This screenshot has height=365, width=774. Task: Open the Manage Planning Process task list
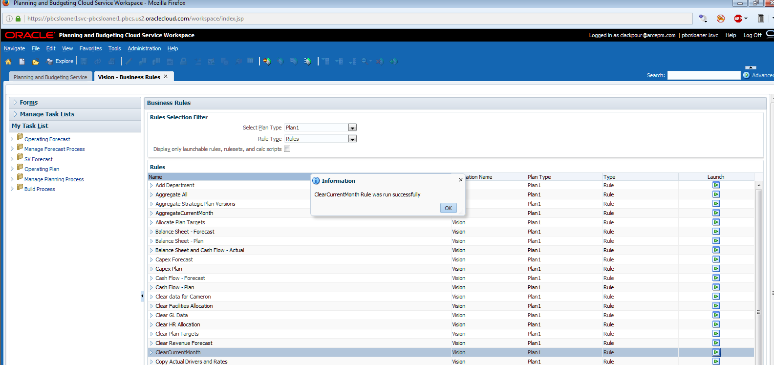54,179
